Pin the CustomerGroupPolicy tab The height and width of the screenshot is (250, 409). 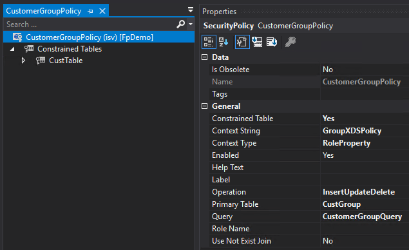(x=90, y=11)
